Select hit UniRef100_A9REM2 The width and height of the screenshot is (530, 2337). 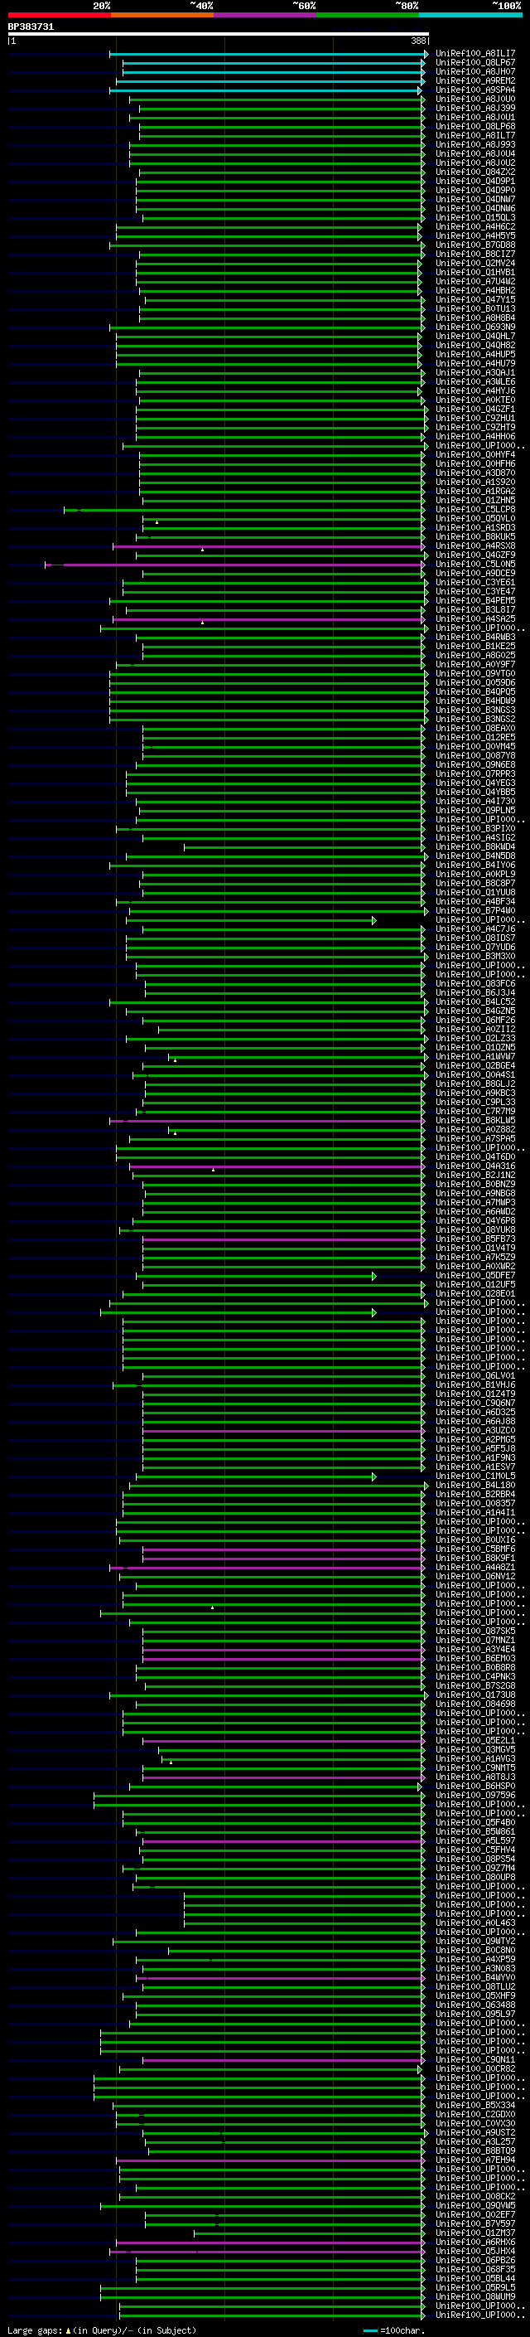475,80
